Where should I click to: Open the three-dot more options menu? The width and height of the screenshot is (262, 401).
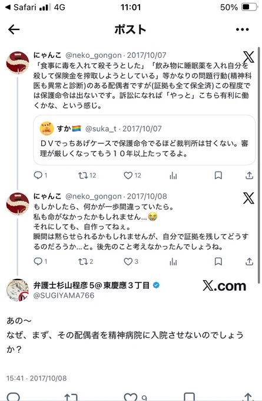tap(243, 29)
